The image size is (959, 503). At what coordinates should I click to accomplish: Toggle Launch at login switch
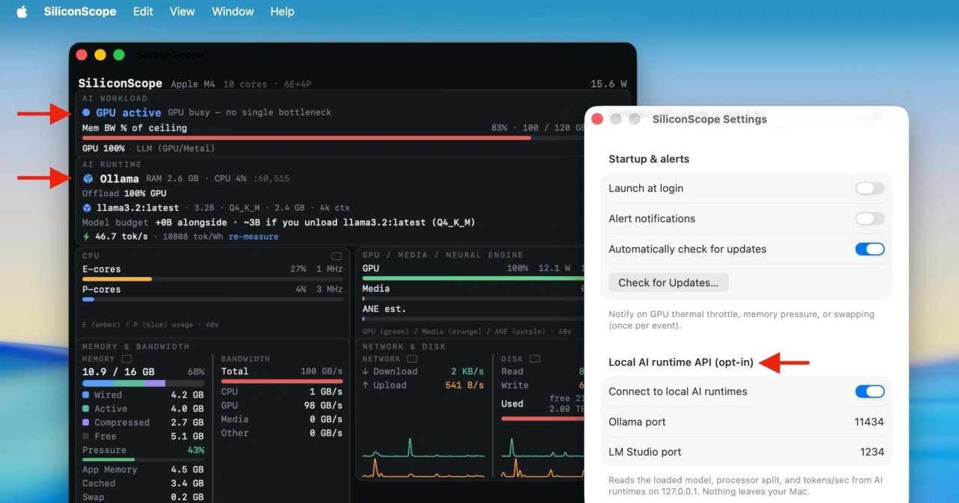click(870, 189)
